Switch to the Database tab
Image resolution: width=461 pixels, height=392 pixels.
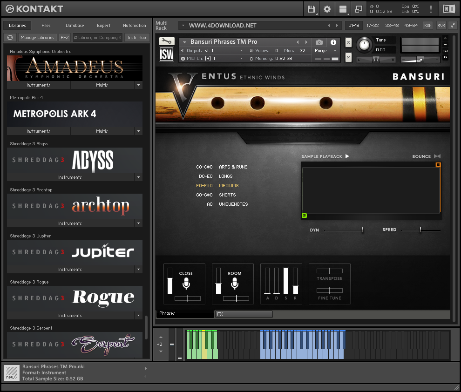75,26
